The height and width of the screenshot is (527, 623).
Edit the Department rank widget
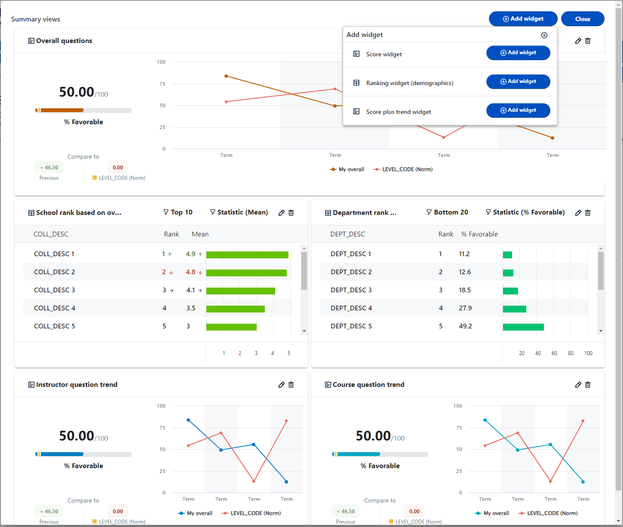[x=578, y=213]
